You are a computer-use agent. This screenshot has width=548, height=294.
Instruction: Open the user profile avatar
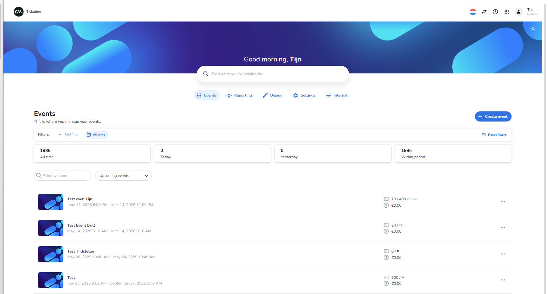[x=519, y=12]
